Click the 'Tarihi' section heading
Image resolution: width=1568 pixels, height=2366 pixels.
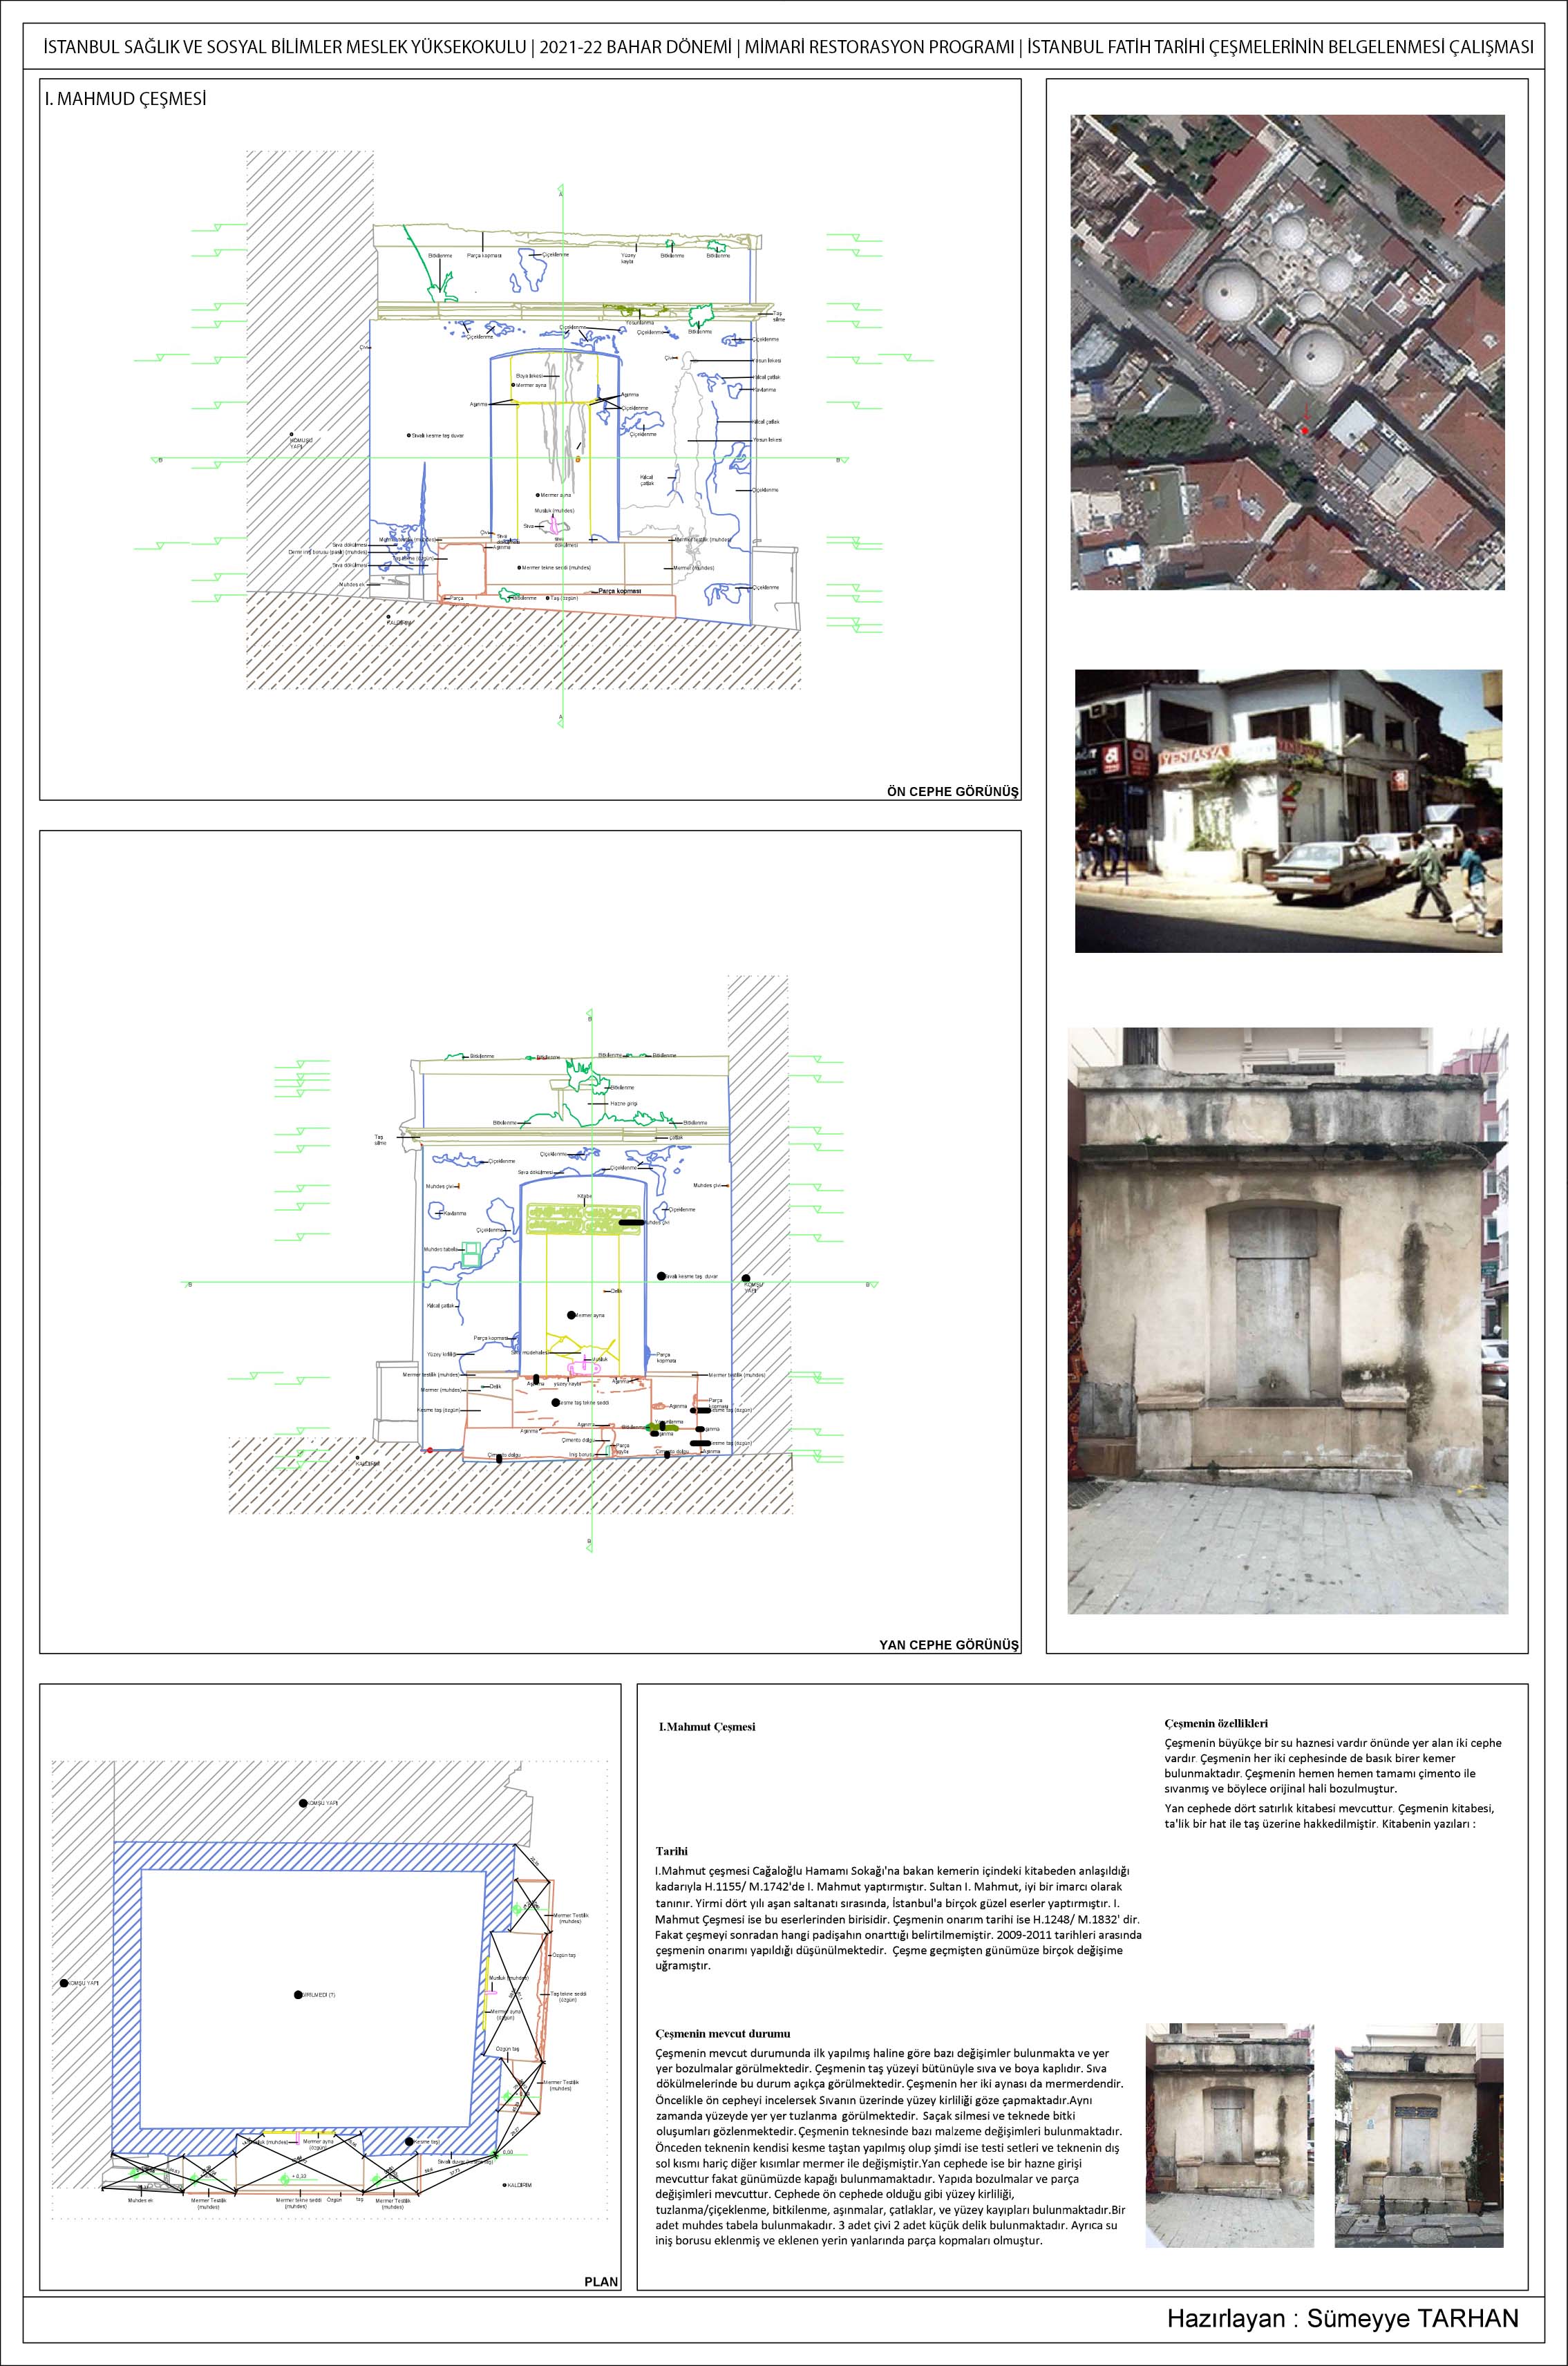pyautogui.click(x=671, y=1851)
